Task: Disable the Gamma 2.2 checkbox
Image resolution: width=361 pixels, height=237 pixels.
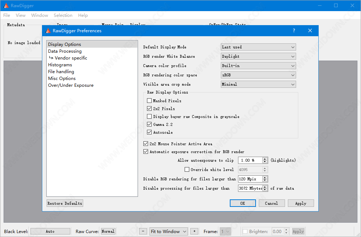Action: [x=149, y=124]
